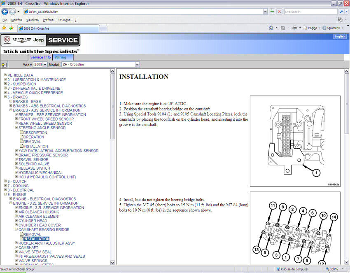Toggle navigation pane icon beside Year
Screen dimensions: 350x273
pos(4,65)
